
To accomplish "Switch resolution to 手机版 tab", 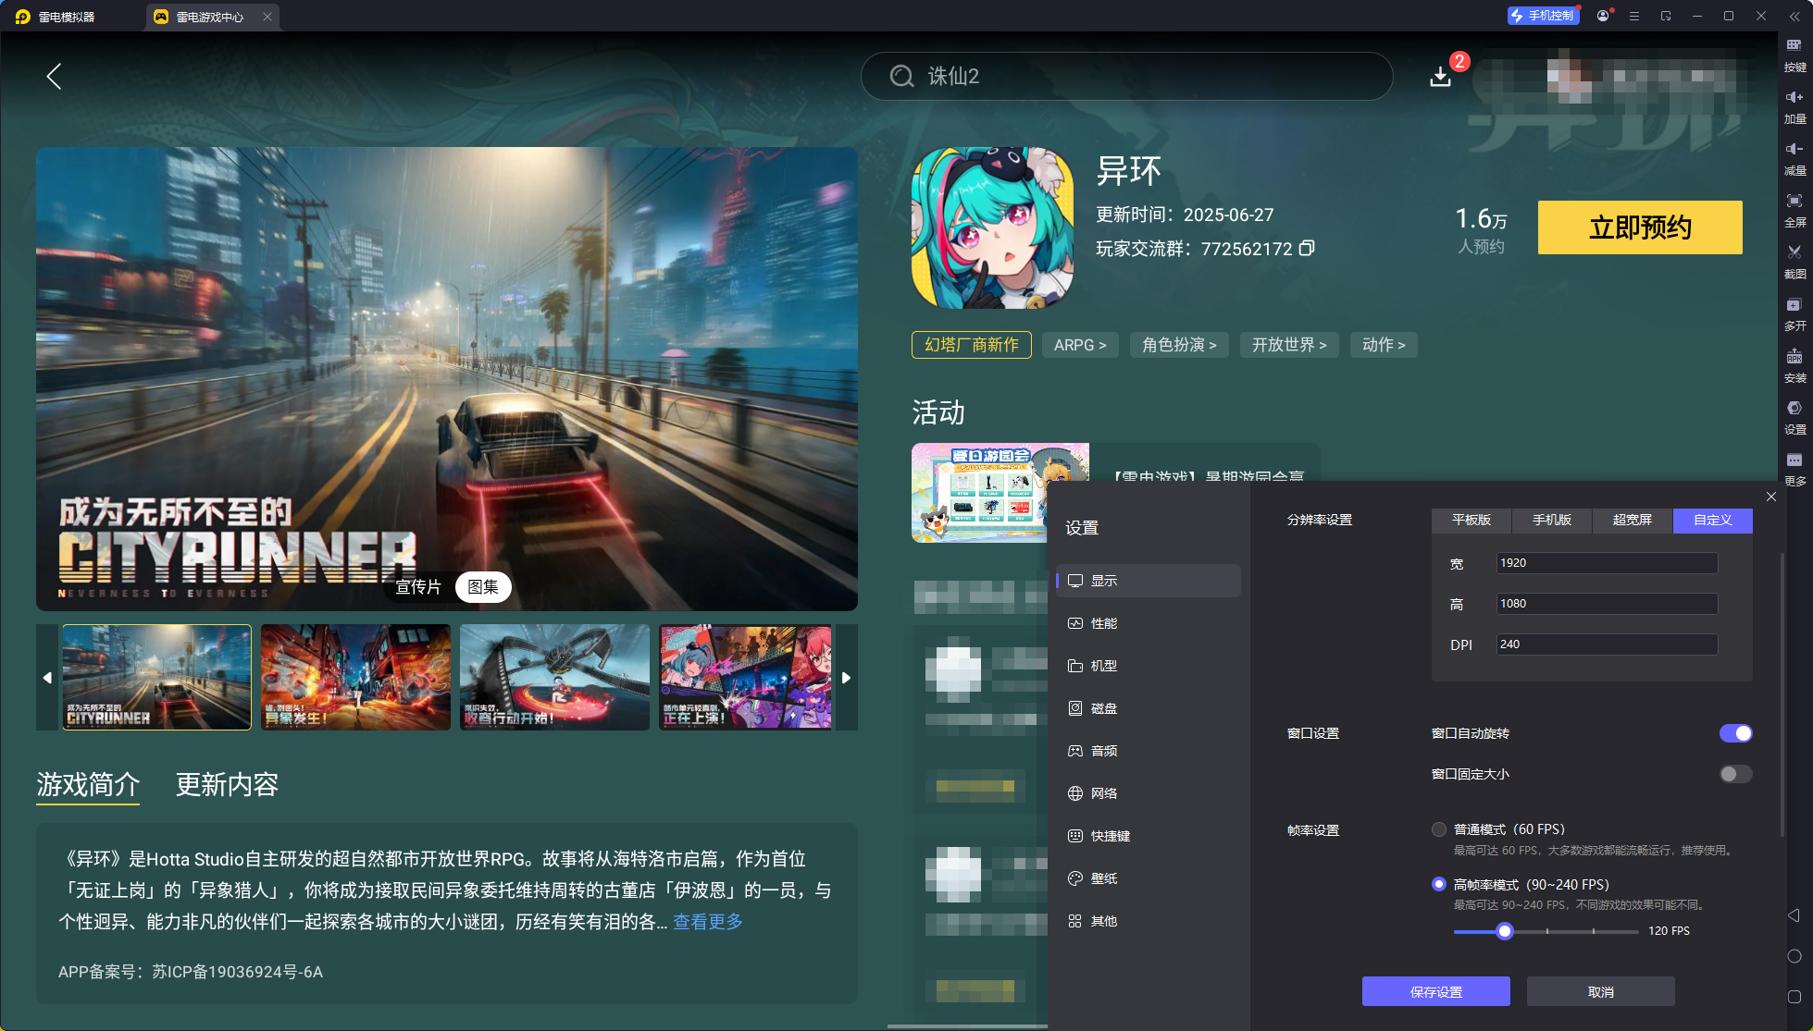I will pyautogui.click(x=1552, y=521).
